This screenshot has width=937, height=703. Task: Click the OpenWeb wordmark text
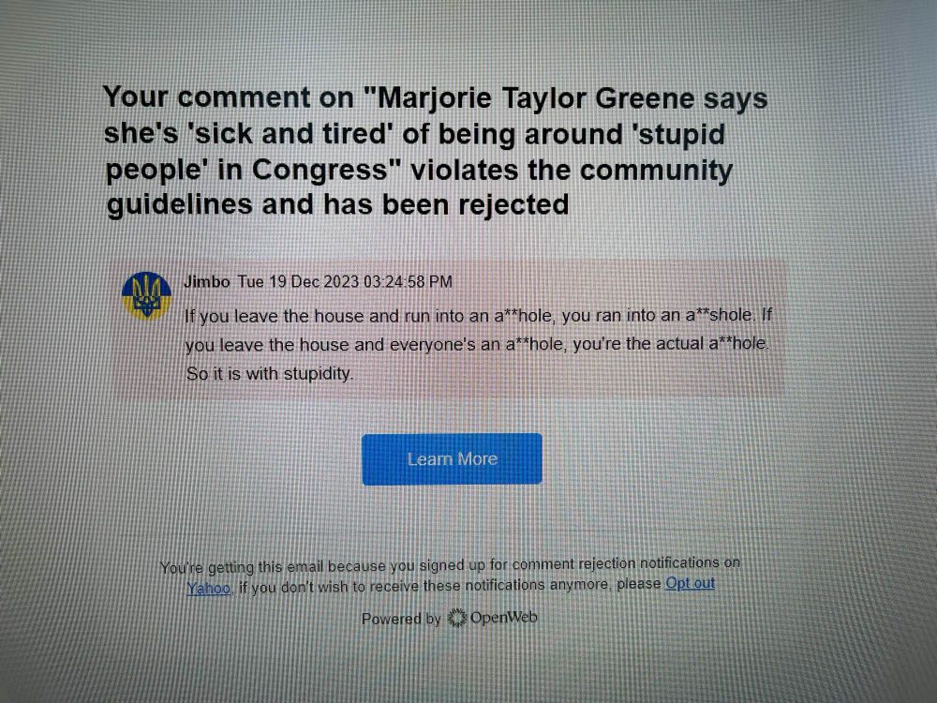(504, 617)
